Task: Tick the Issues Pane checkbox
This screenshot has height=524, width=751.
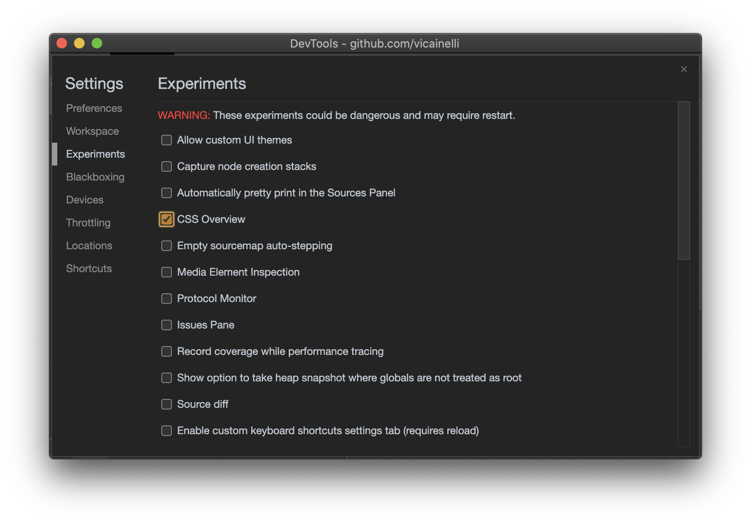Action: pos(167,325)
